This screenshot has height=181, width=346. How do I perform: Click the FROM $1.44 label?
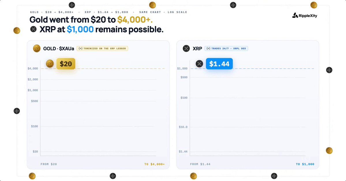click(200, 164)
